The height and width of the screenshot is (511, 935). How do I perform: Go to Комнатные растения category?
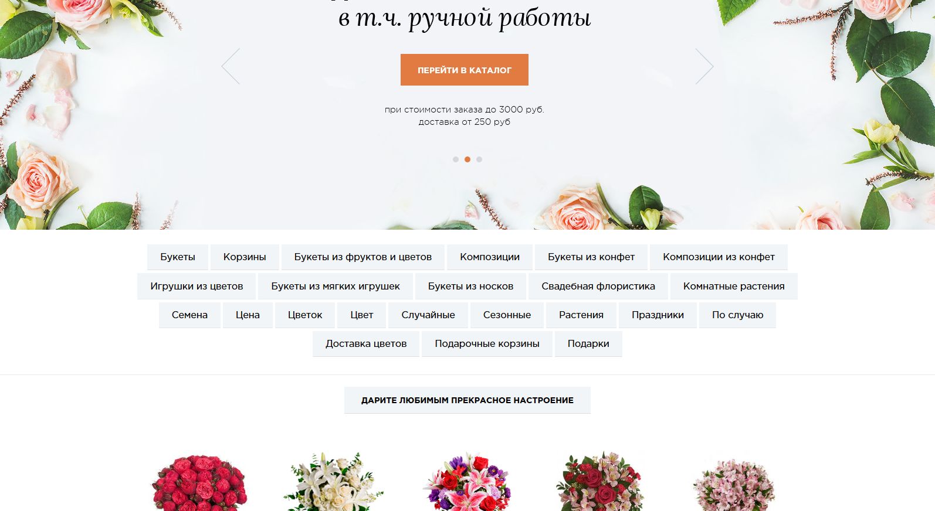[x=734, y=287]
